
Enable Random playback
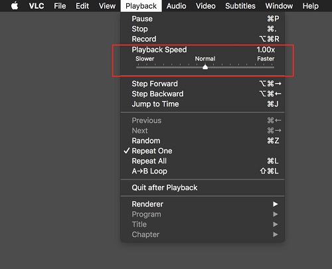click(x=203, y=141)
